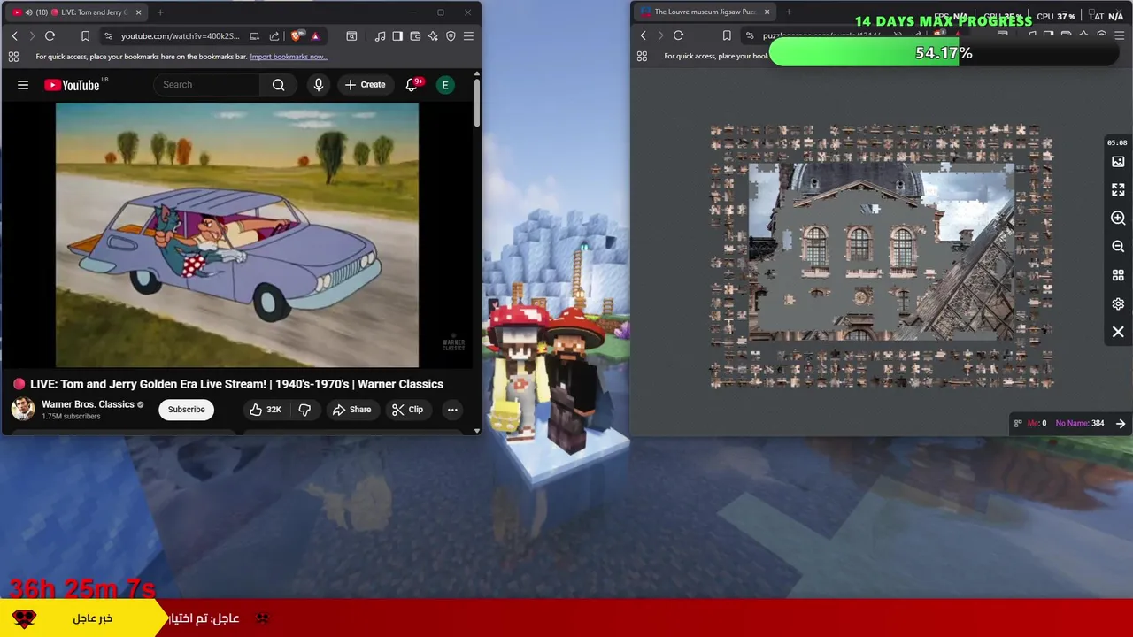Viewport: 1133px width, 637px height.
Task: Click the green 54.17% progress bar
Action: tap(944, 53)
